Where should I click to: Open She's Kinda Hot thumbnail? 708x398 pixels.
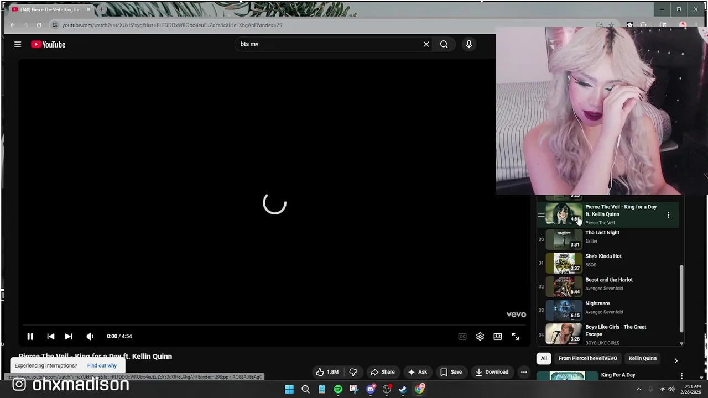pyautogui.click(x=564, y=263)
